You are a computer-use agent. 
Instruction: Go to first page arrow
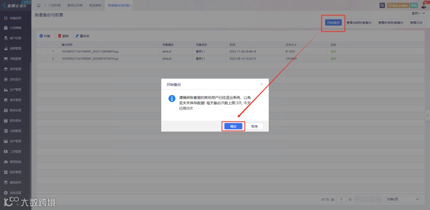coord(357,199)
